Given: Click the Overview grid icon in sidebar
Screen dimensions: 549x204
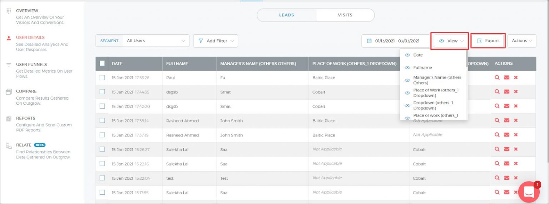Looking at the screenshot, I should [x=9, y=11].
